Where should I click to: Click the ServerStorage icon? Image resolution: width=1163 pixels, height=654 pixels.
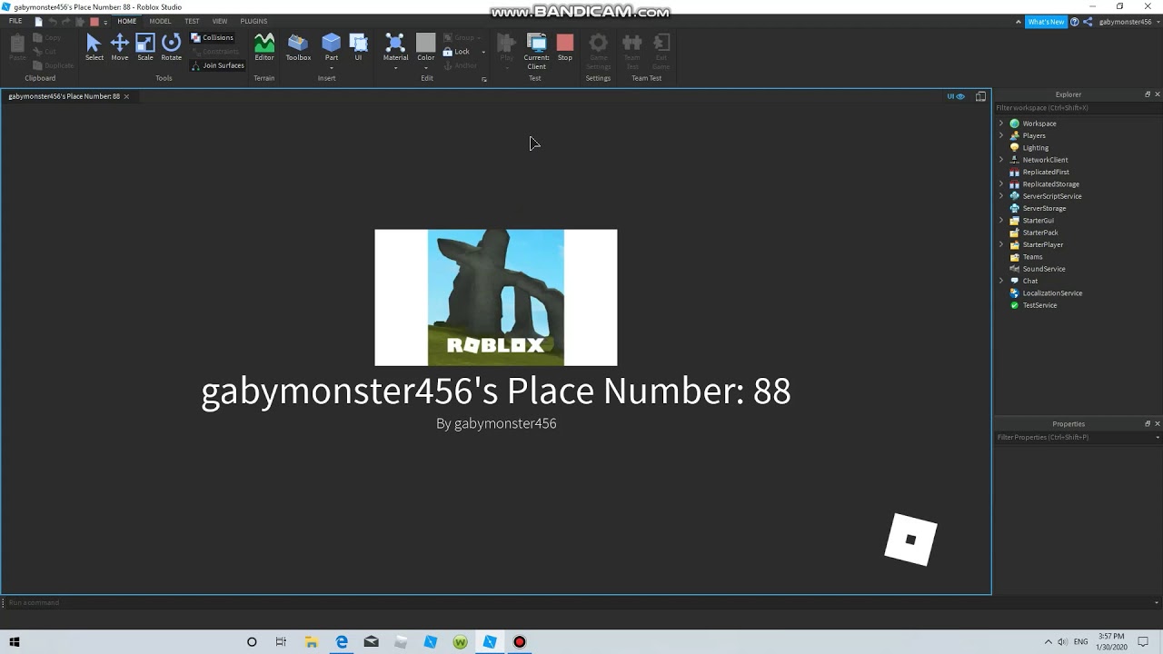pyautogui.click(x=1015, y=208)
